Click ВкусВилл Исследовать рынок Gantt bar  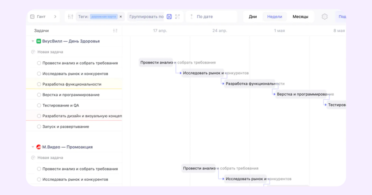(x=203, y=73)
